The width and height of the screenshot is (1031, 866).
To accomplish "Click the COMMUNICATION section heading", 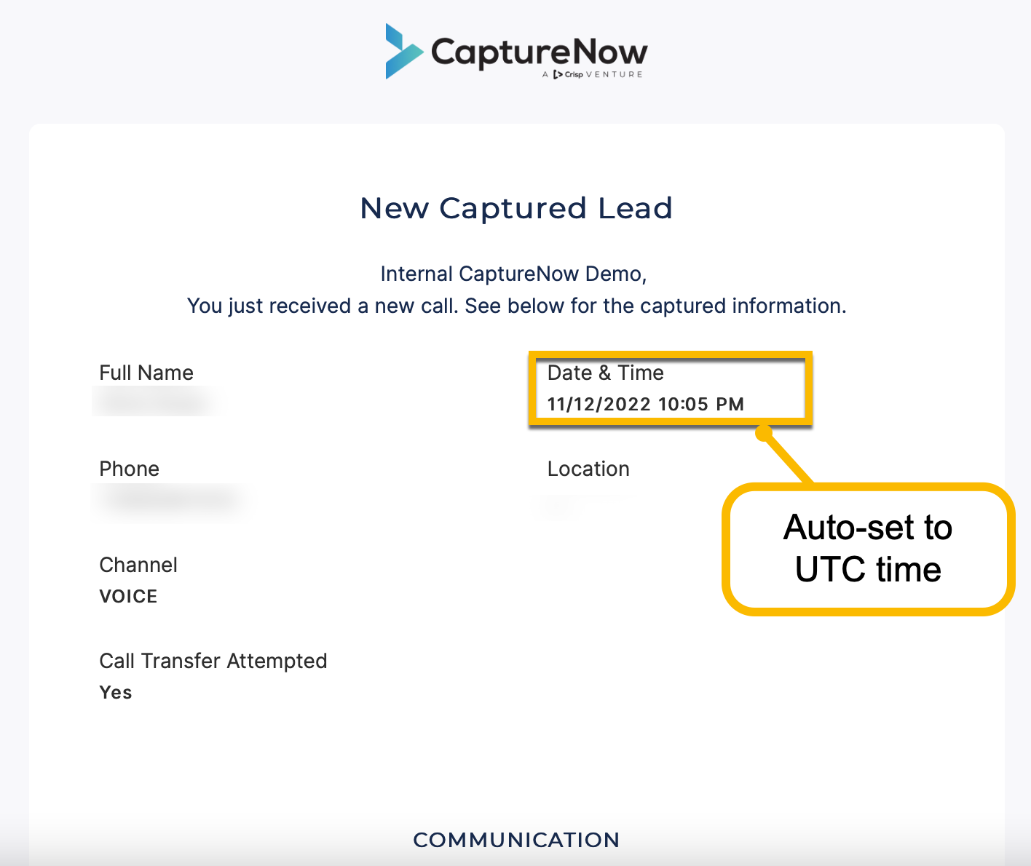I will coord(516,840).
